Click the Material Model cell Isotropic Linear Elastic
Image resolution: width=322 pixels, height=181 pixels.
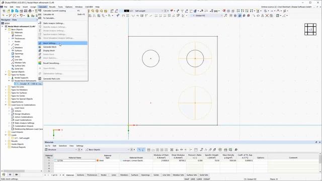point(136,160)
